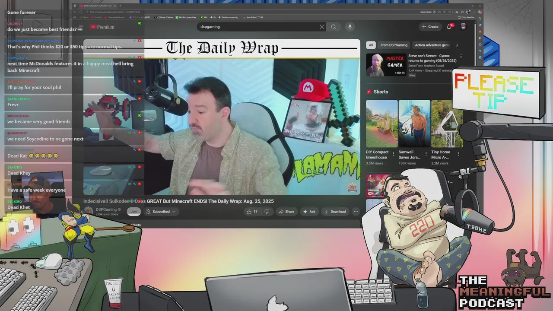Click chat message 'Have a safe week everyone'

37,190
